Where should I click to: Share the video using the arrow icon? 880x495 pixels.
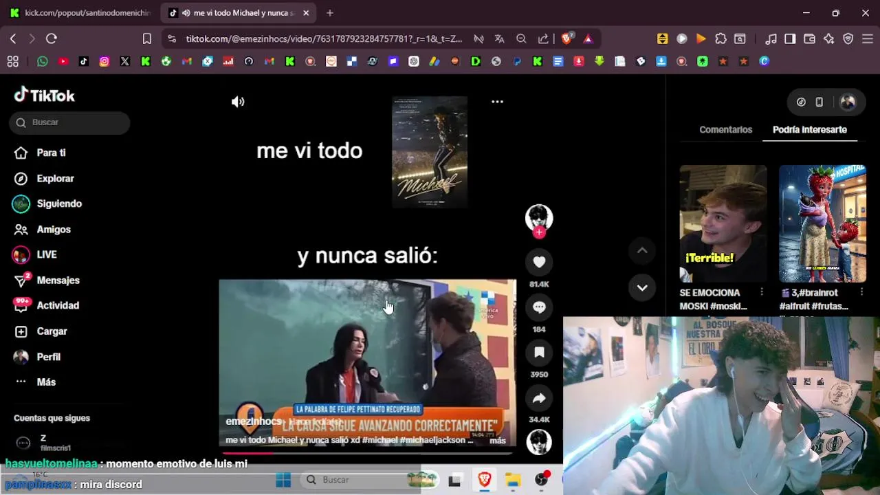click(539, 398)
